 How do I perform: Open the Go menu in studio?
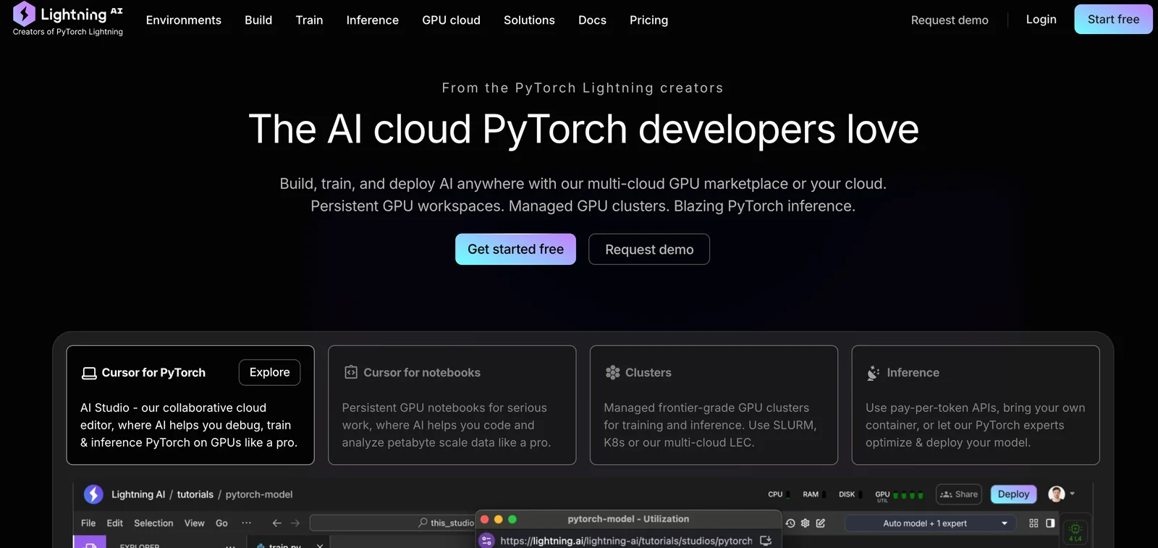221,523
